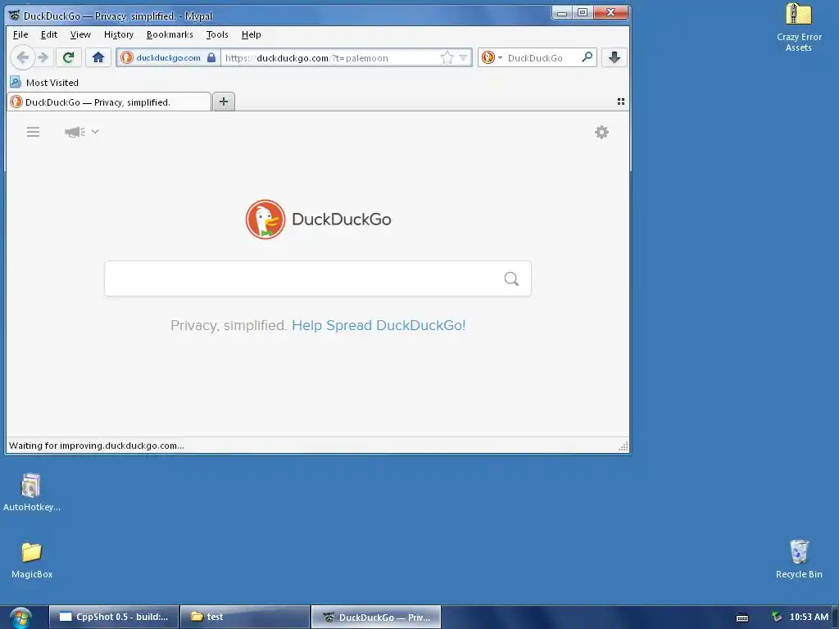Select the AutoHotkey desktop icon

click(31, 492)
